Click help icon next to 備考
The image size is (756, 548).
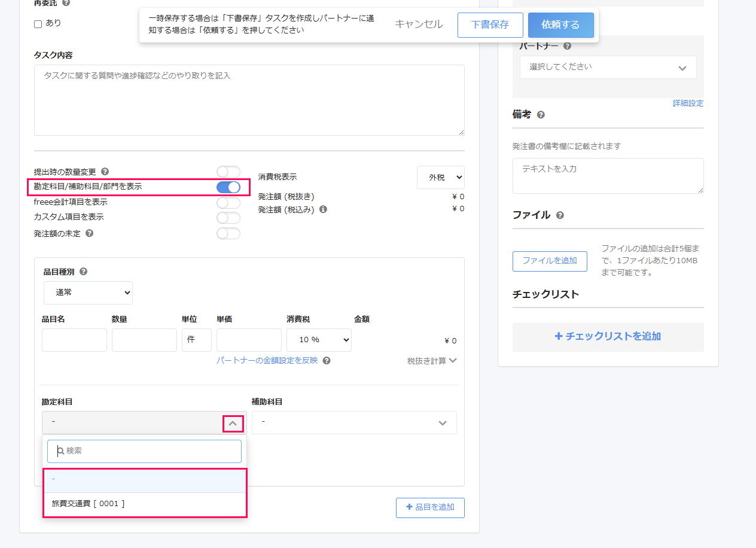(541, 115)
